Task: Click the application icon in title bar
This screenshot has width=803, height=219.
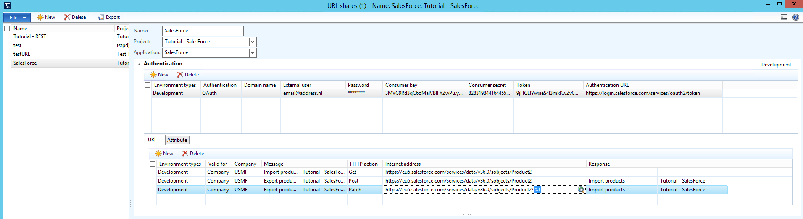Action: tap(8, 5)
